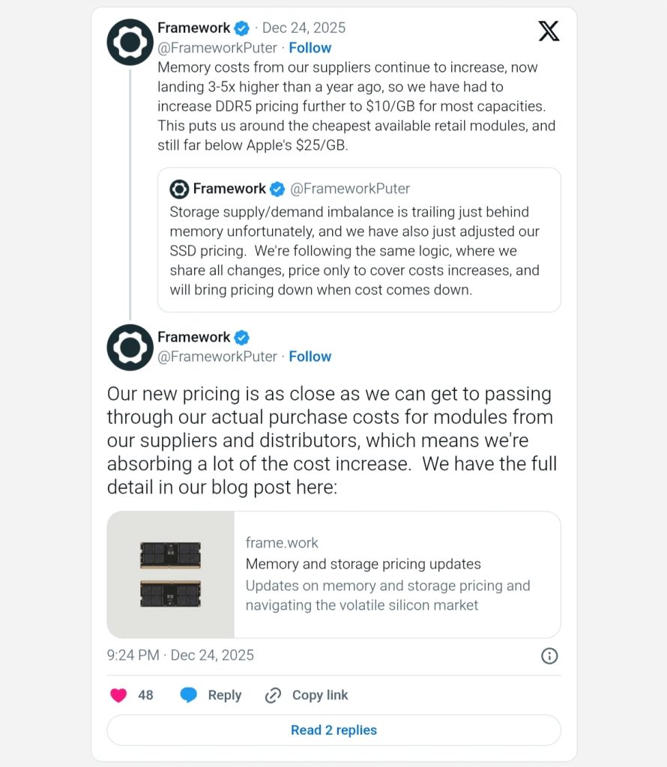Expand the thread with Read 2 replies
Image resolution: width=667 pixels, height=767 pixels.
click(x=333, y=730)
